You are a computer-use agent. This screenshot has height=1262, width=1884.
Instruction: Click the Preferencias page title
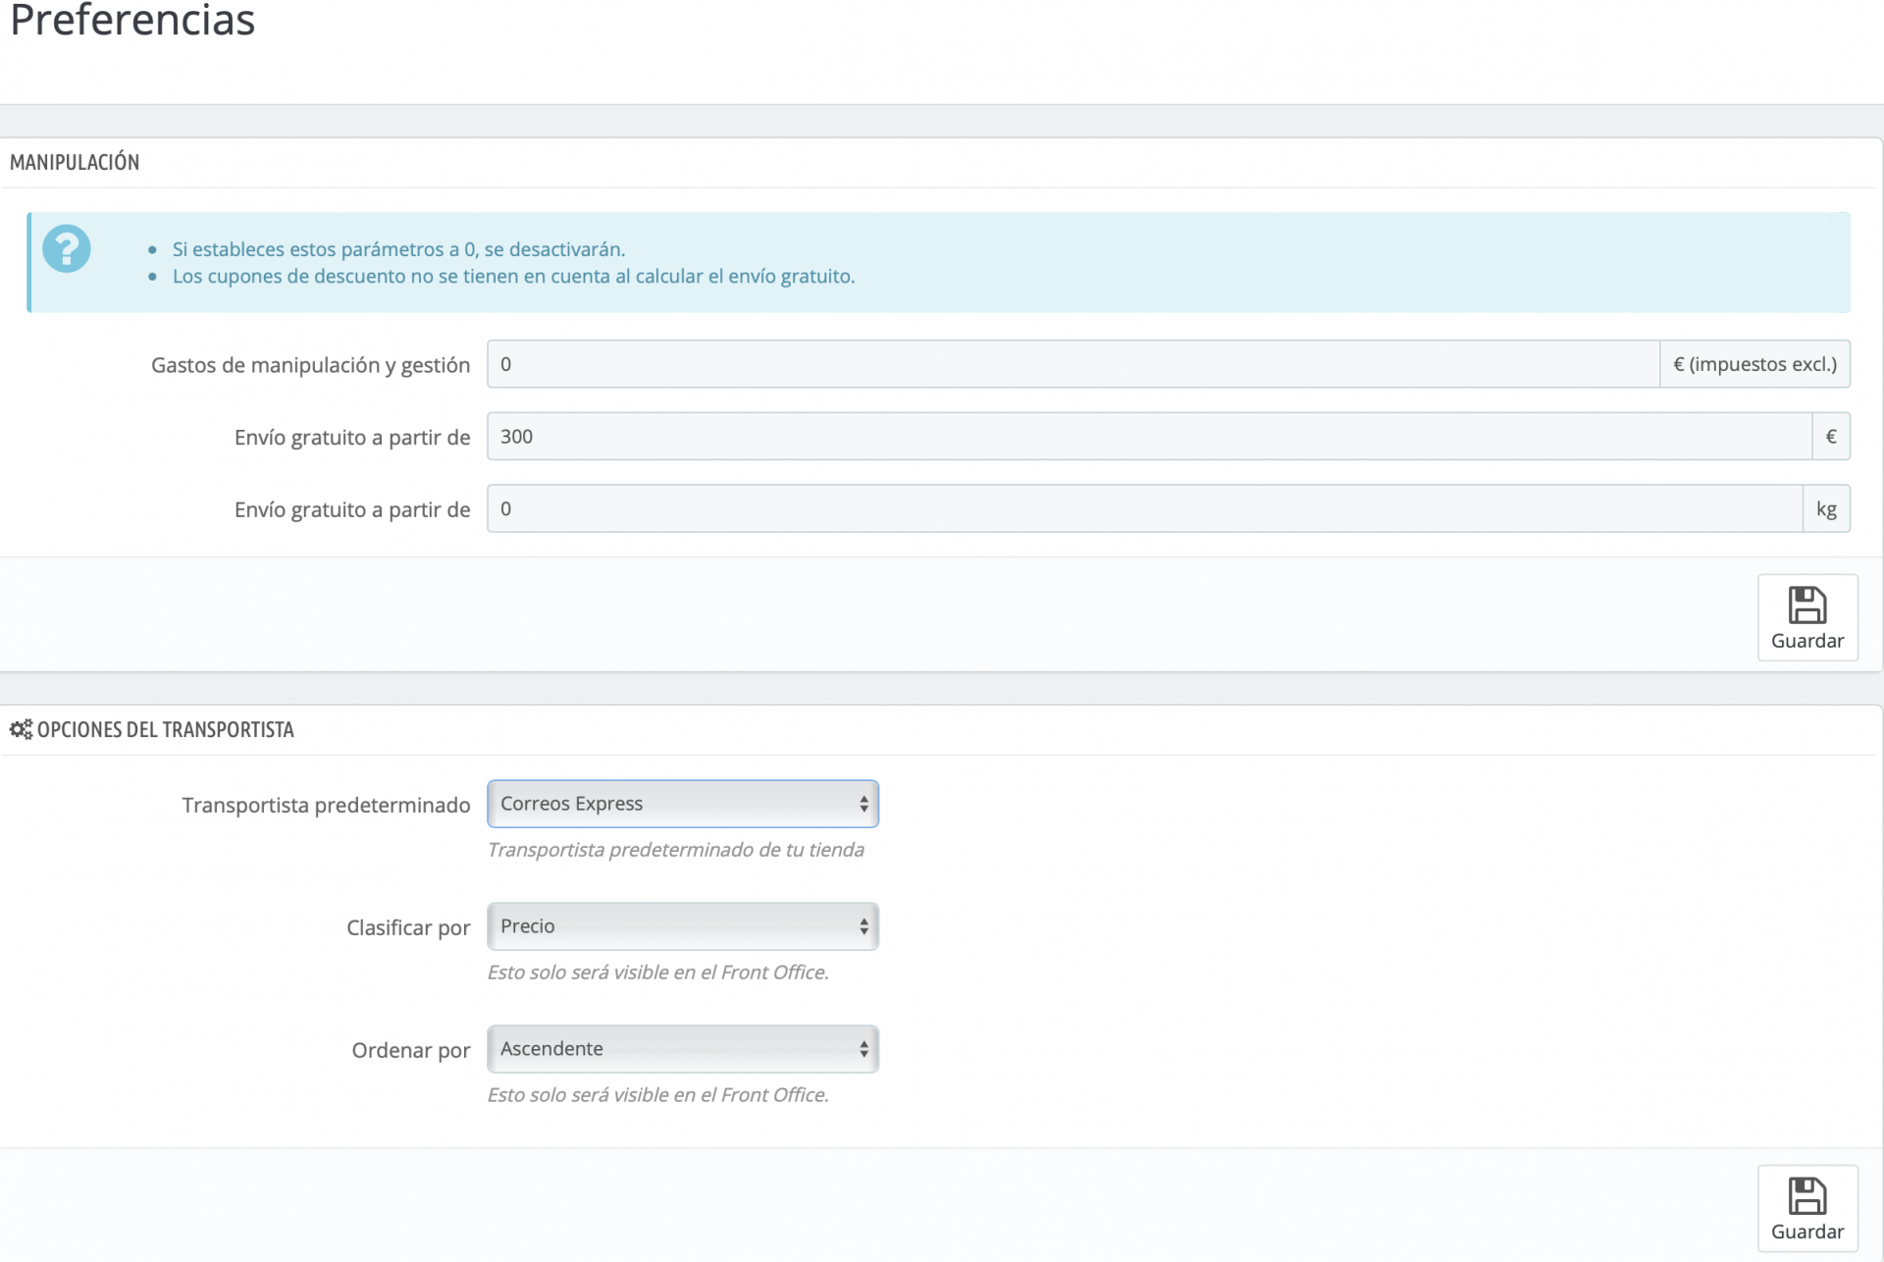pyautogui.click(x=132, y=20)
